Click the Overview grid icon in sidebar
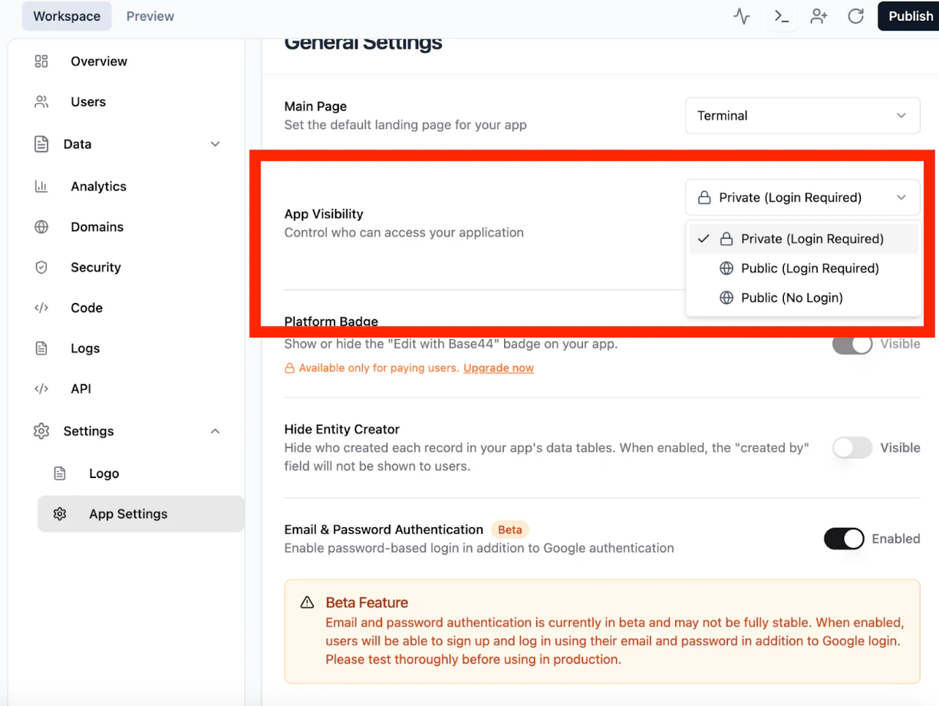The image size is (939, 706). coord(41,61)
